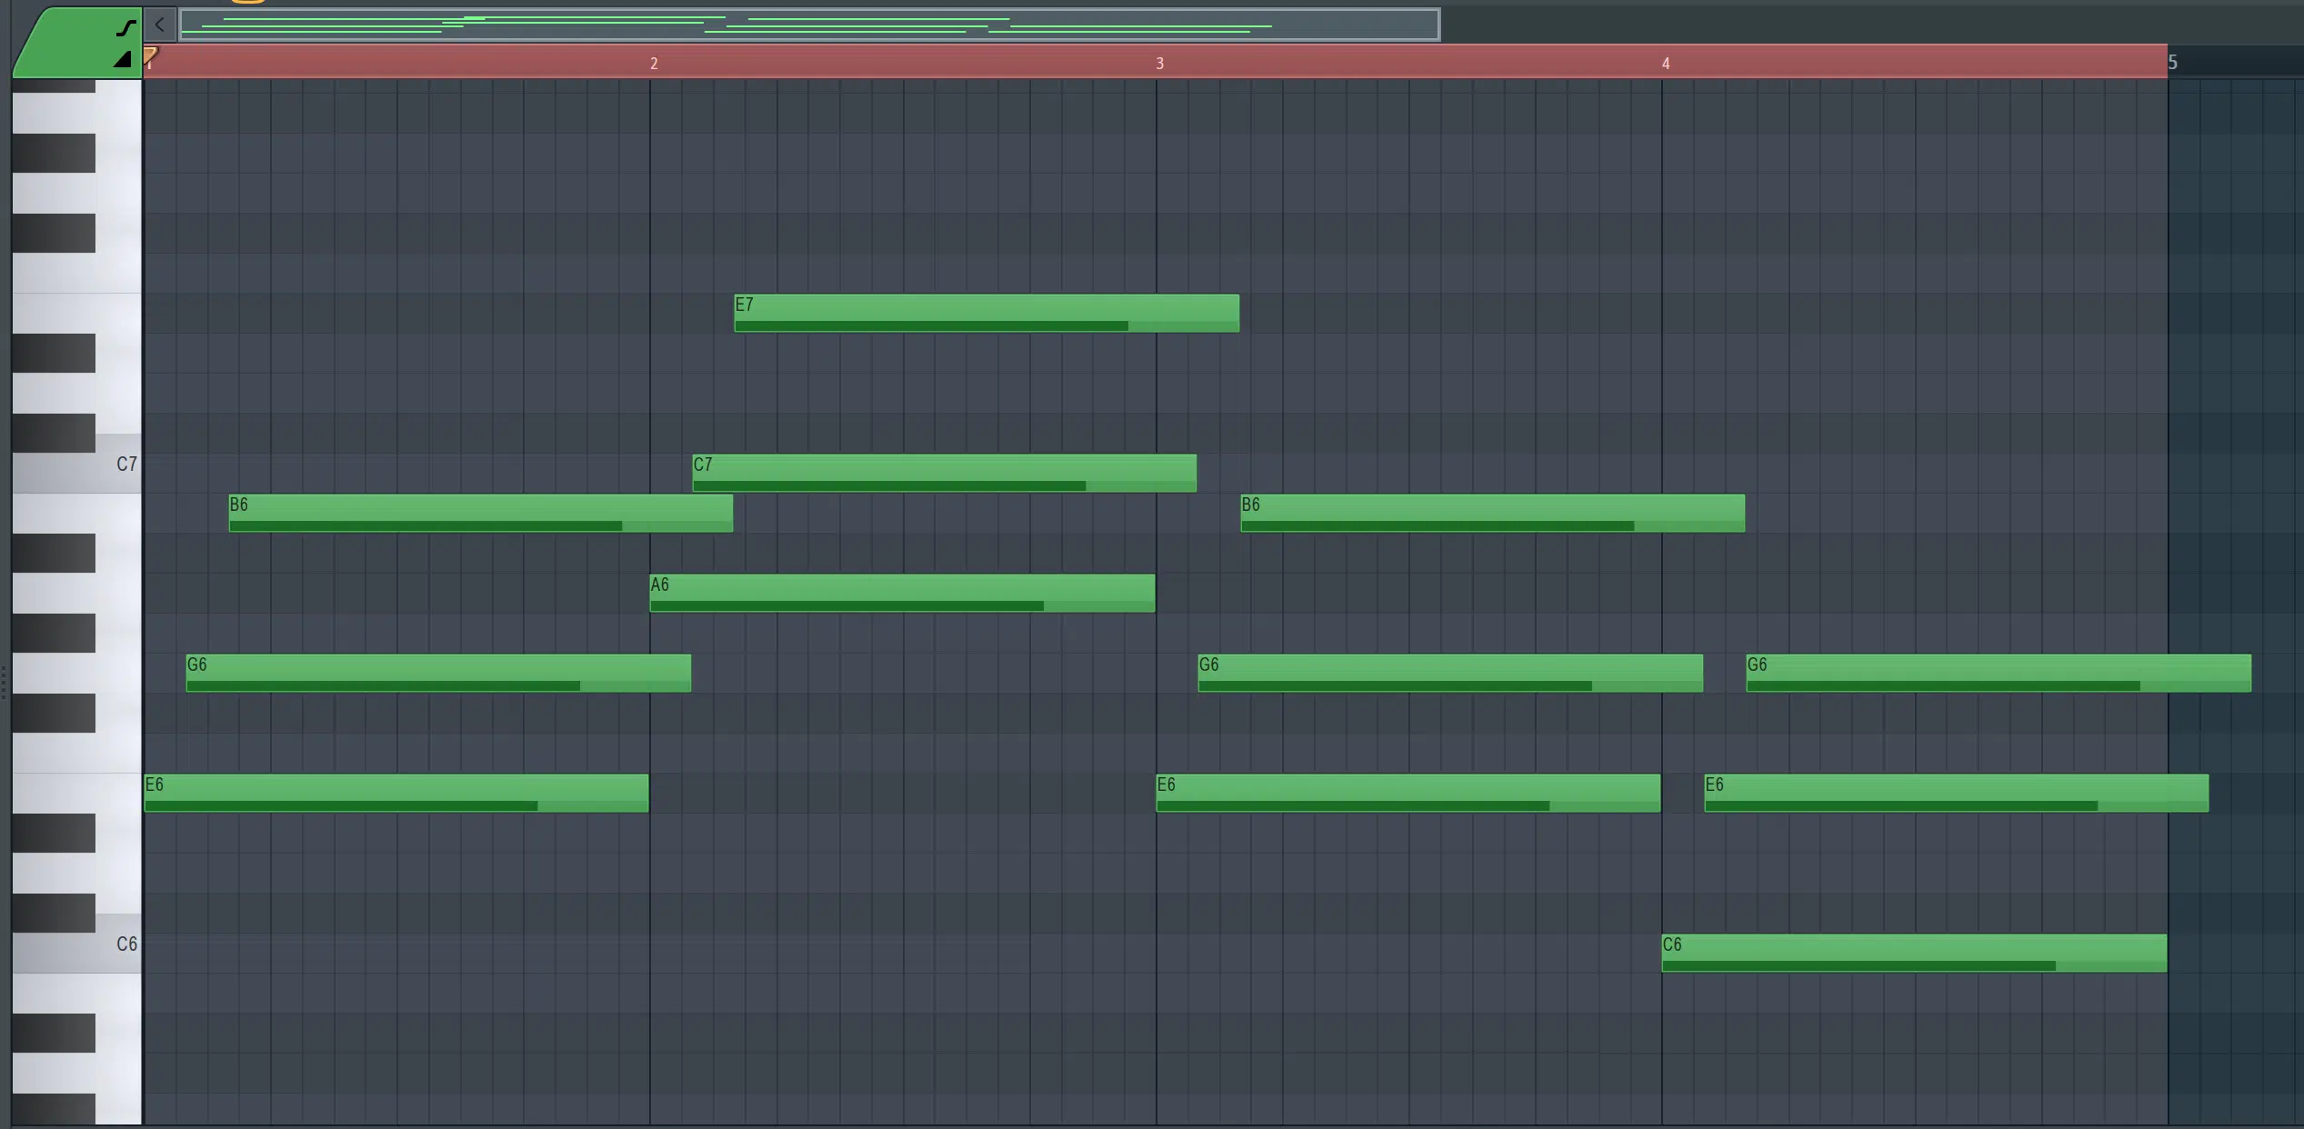Select the B6 note in bar 3
Image resolution: width=2304 pixels, height=1129 pixels.
(1492, 513)
